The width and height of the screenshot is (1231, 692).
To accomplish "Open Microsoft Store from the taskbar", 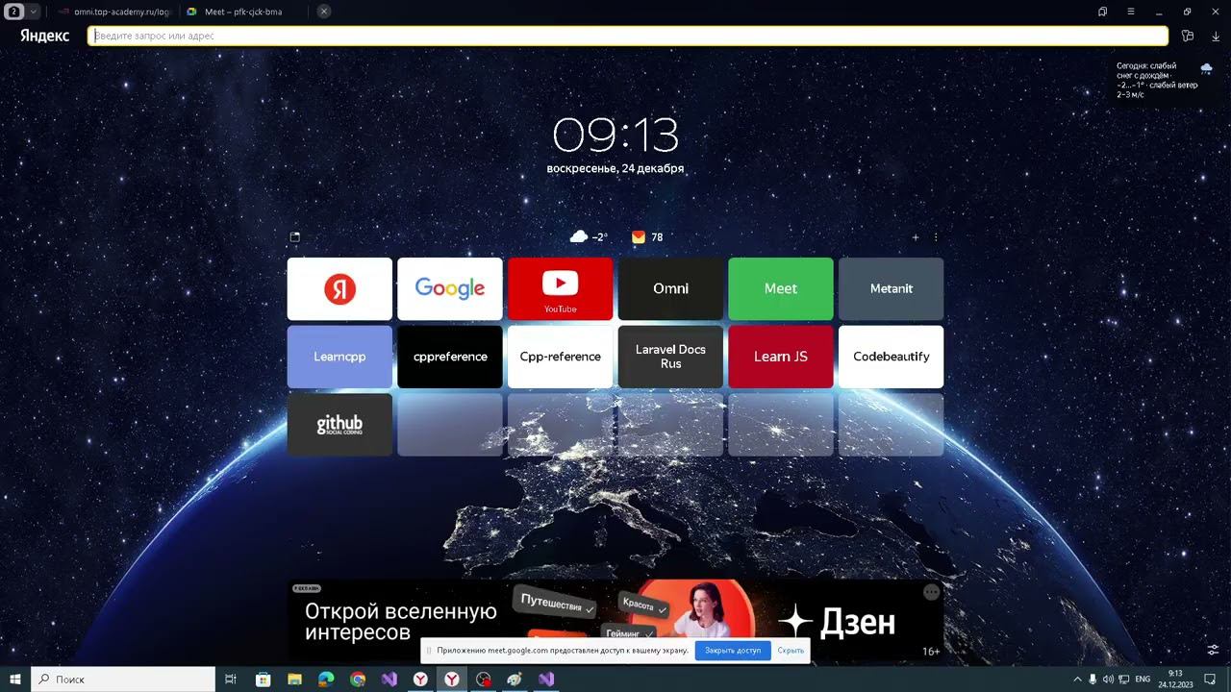I will pos(263,680).
